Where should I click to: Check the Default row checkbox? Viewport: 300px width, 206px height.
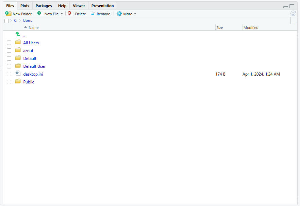tap(9, 58)
